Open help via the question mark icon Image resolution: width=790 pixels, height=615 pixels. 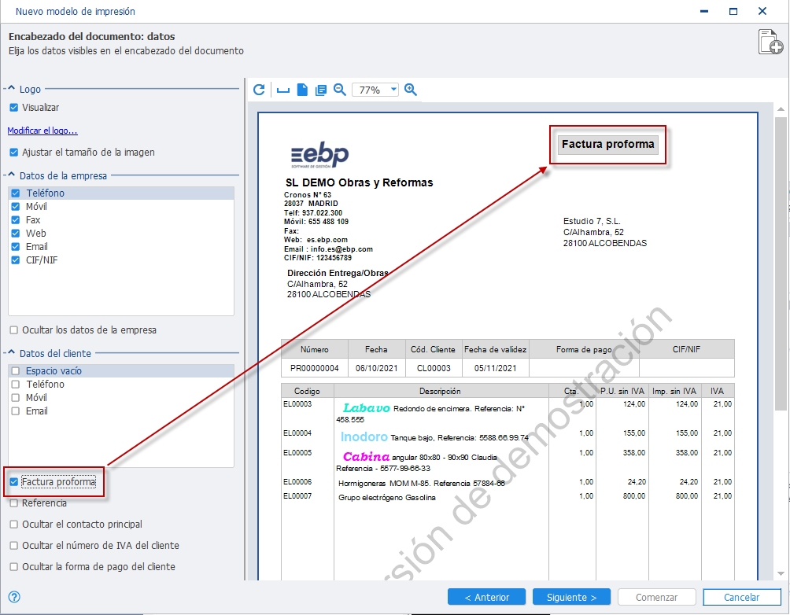pyautogui.click(x=14, y=597)
